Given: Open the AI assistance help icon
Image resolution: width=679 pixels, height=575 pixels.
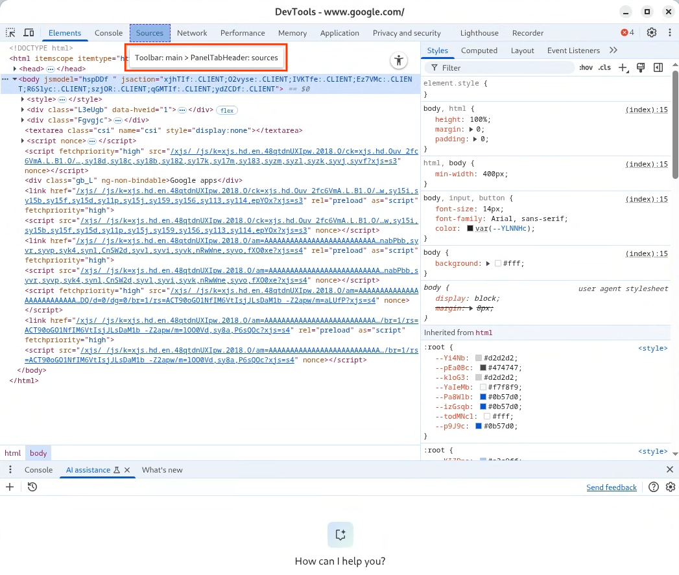Looking at the screenshot, I should [654, 487].
